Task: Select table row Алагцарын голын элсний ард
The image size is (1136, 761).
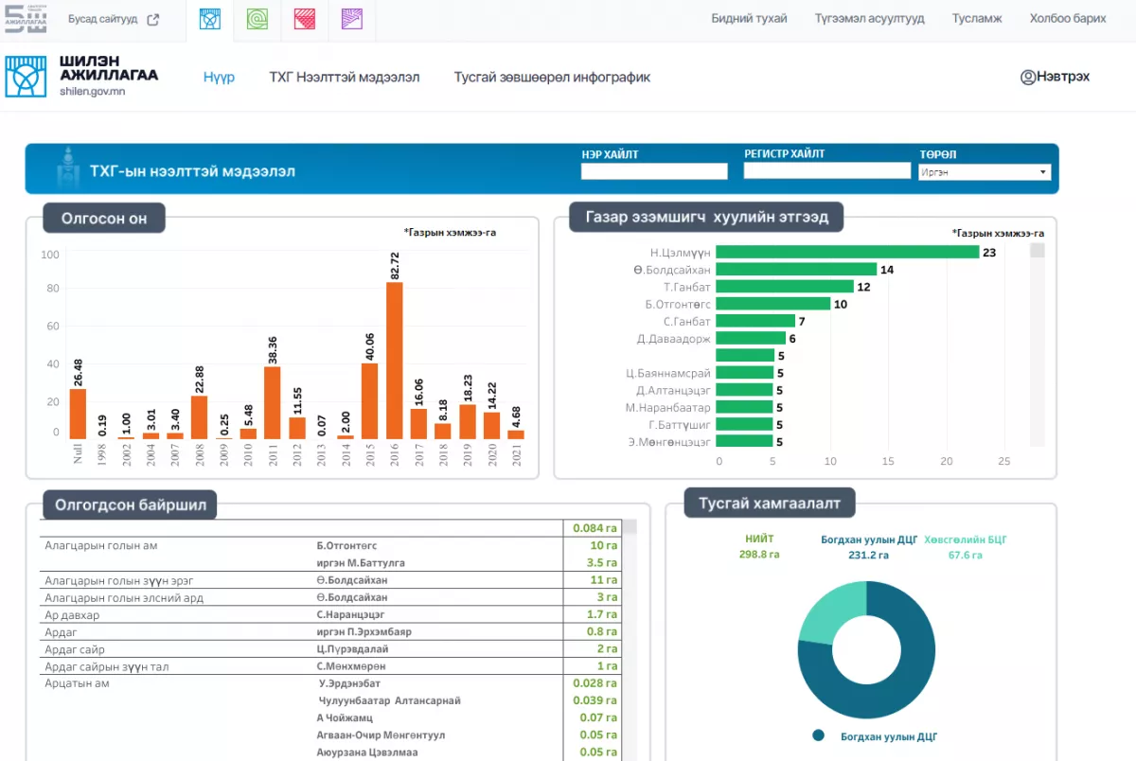Action: coord(331,597)
